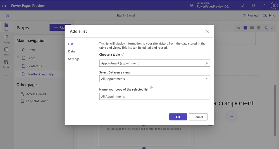Viewport: 279px width, 149px height.
Task: Switch to mobile viewport icon
Action: 259,28
